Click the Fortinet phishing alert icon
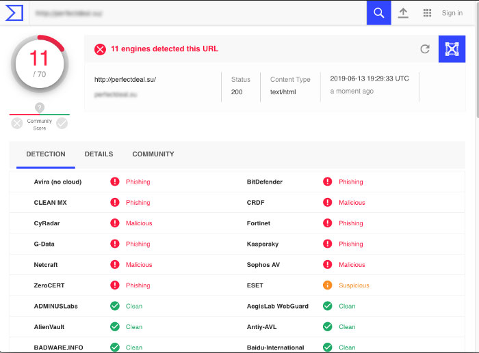This screenshot has height=353, width=479. (x=328, y=223)
